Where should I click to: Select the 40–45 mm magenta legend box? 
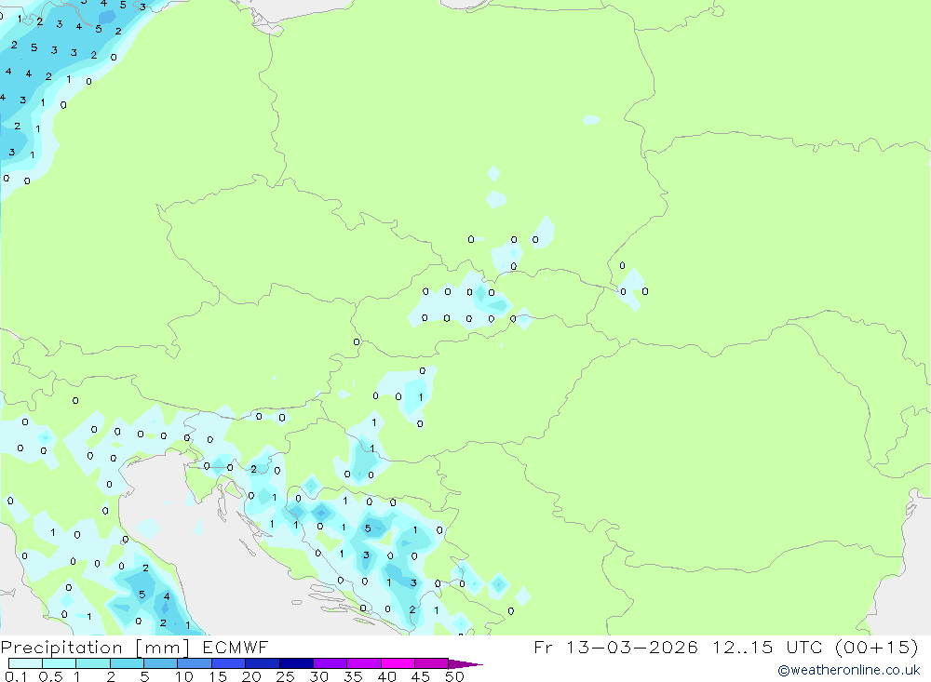398,663
